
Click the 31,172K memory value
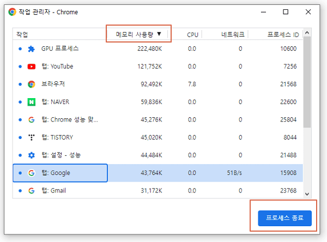click(151, 191)
